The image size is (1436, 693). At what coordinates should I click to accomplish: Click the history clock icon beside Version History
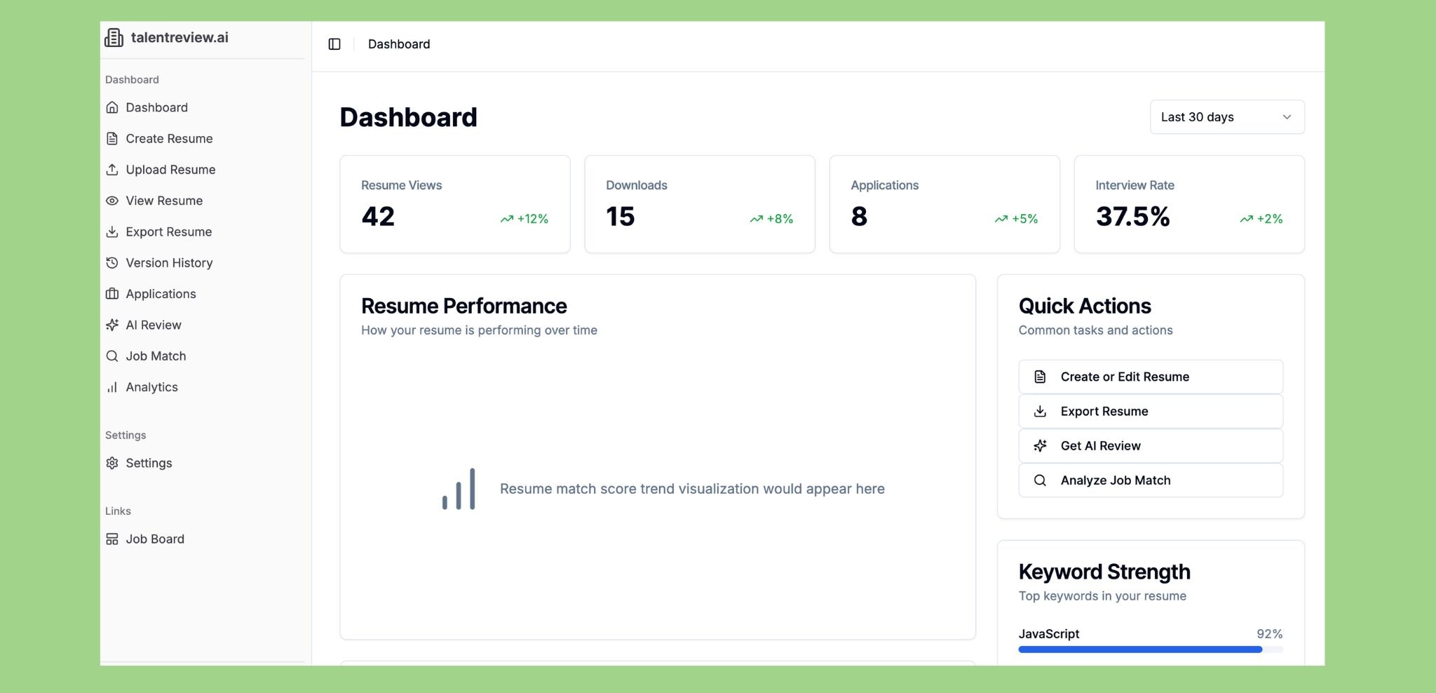112,263
